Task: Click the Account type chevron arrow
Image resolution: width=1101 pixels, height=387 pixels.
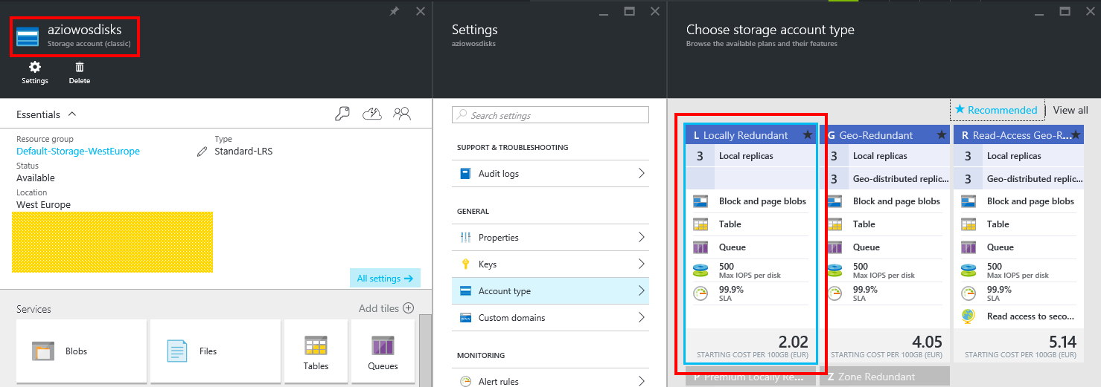Action: [x=641, y=291]
